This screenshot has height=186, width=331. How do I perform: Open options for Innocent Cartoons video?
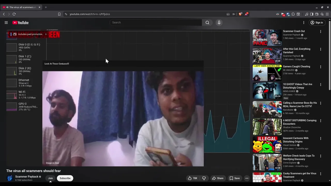pyautogui.click(x=321, y=138)
